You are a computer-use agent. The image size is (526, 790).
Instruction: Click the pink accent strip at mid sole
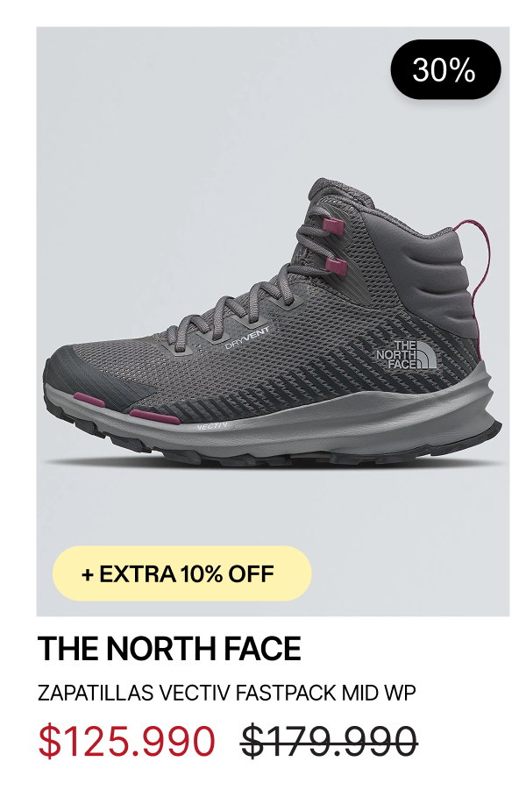click(153, 416)
